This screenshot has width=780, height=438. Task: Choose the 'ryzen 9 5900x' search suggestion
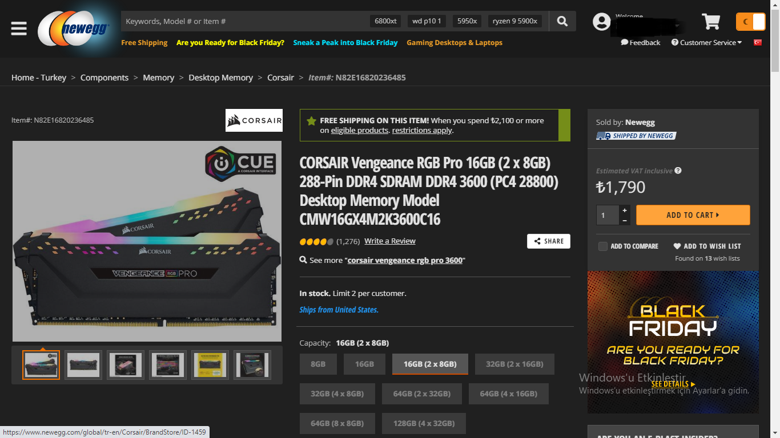coord(515,21)
